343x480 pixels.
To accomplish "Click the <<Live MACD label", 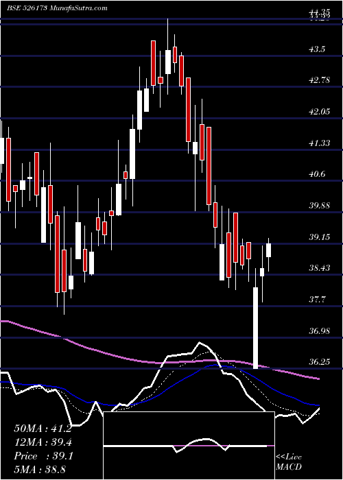I will pos(289,462).
